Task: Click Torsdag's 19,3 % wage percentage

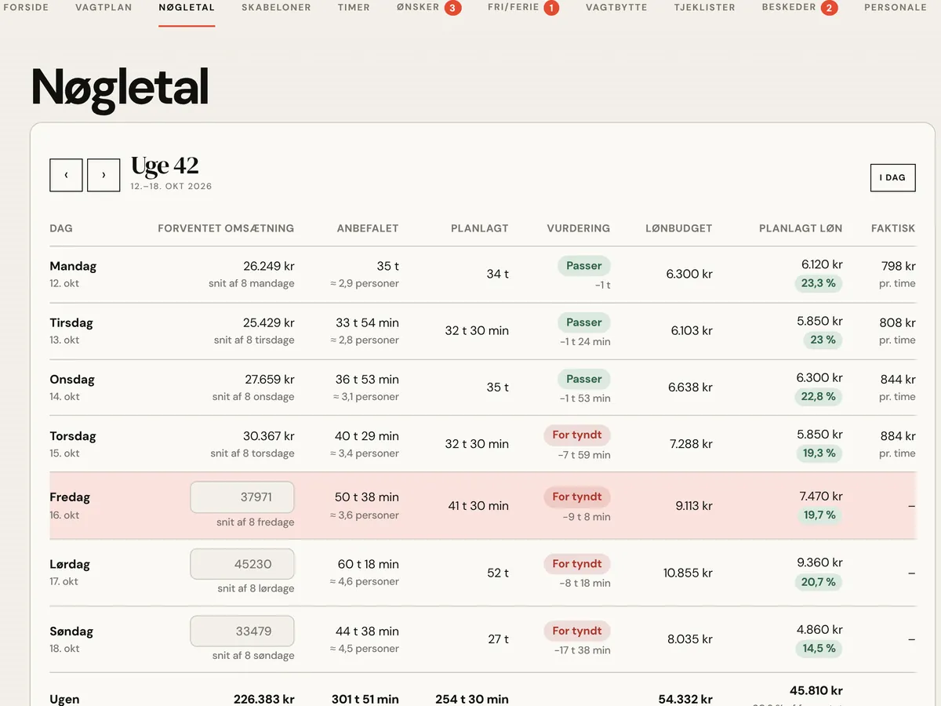Action: 819,453
